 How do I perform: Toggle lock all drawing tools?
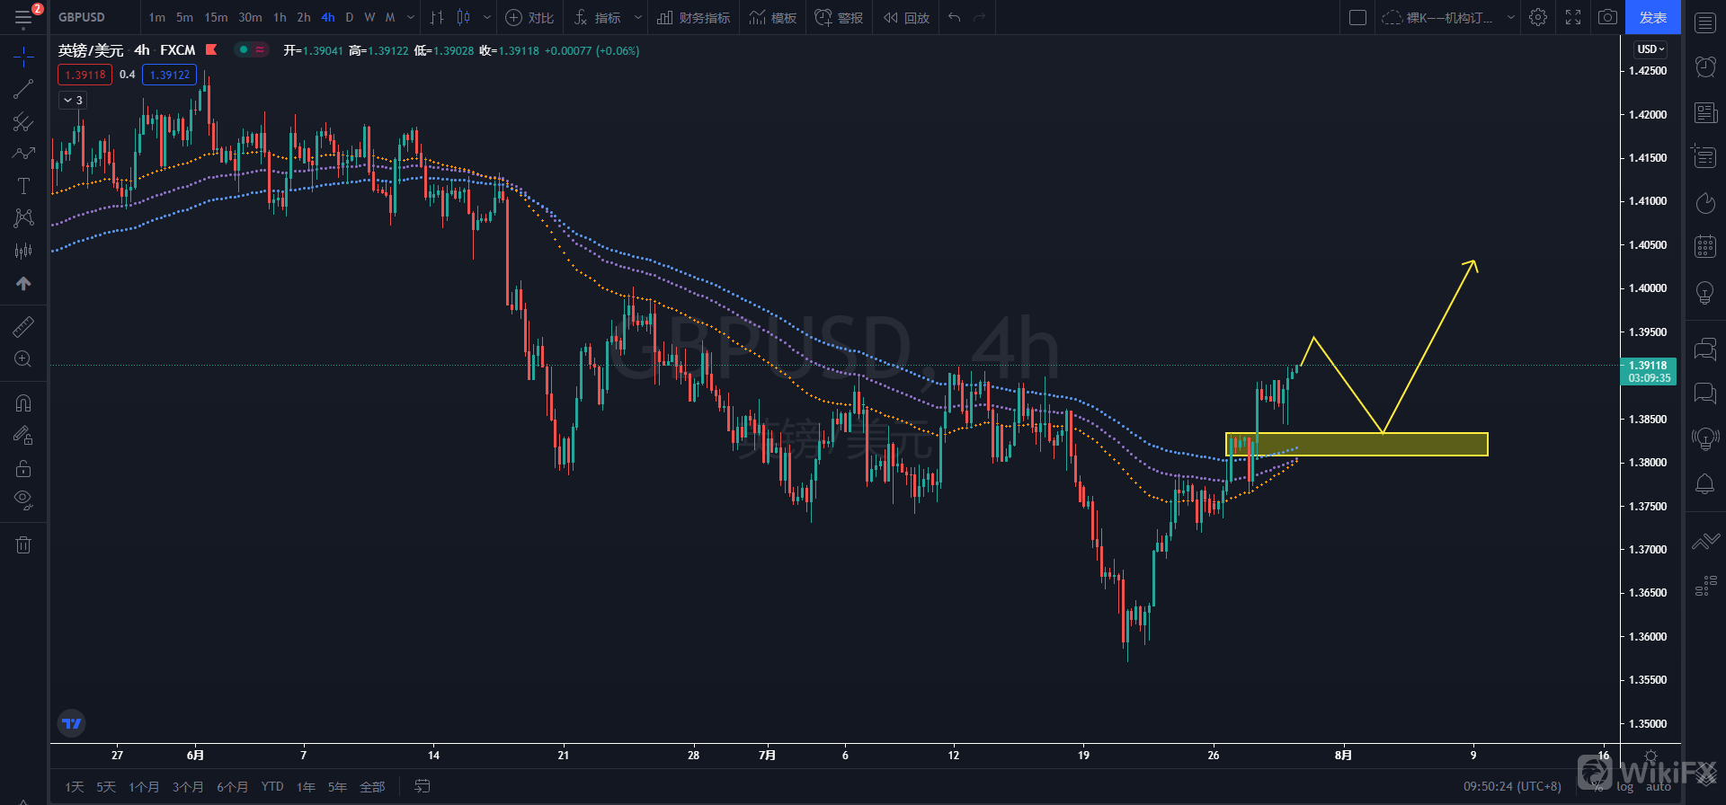pos(23,468)
